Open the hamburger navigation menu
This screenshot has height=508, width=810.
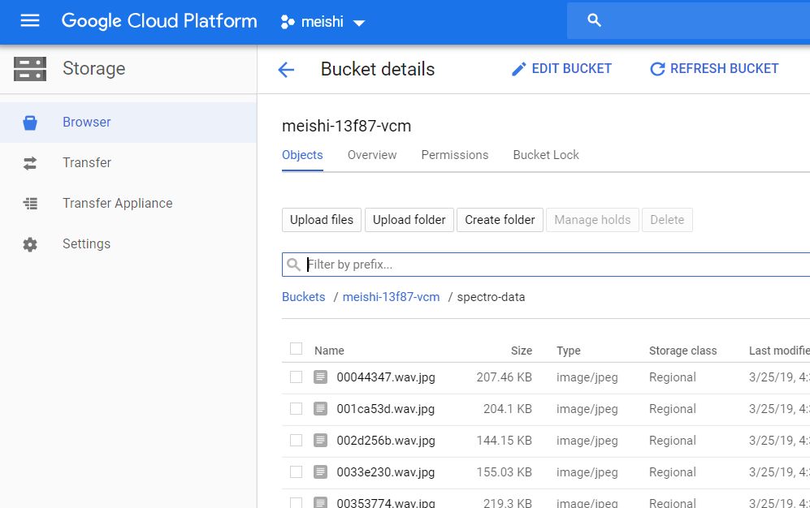[30, 21]
